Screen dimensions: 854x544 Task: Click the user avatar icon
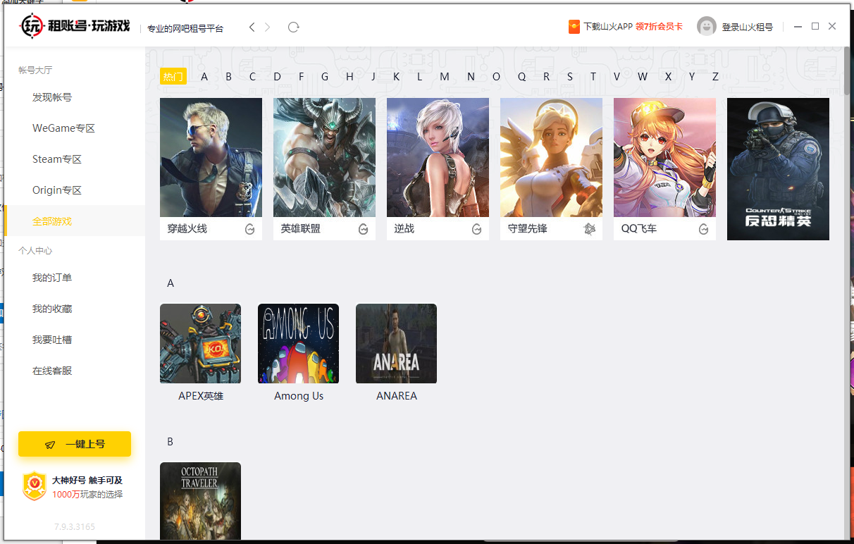(x=706, y=27)
